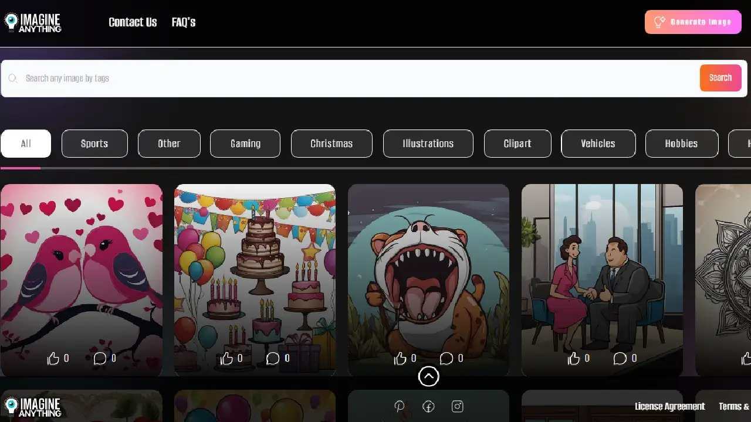The image size is (751, 422).
Task: Comment on the birthday cakes image
Action: click(273, 358)
